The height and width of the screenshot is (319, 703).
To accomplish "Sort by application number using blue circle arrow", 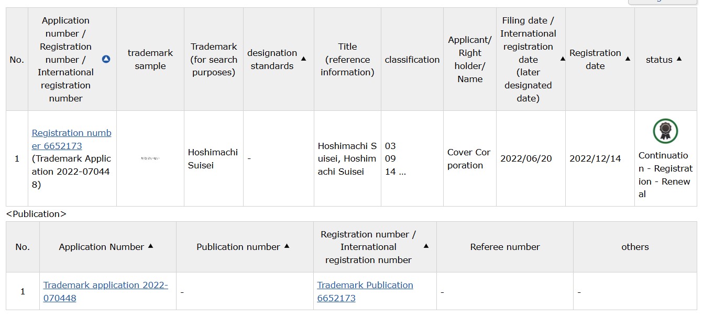I will 106,59.
